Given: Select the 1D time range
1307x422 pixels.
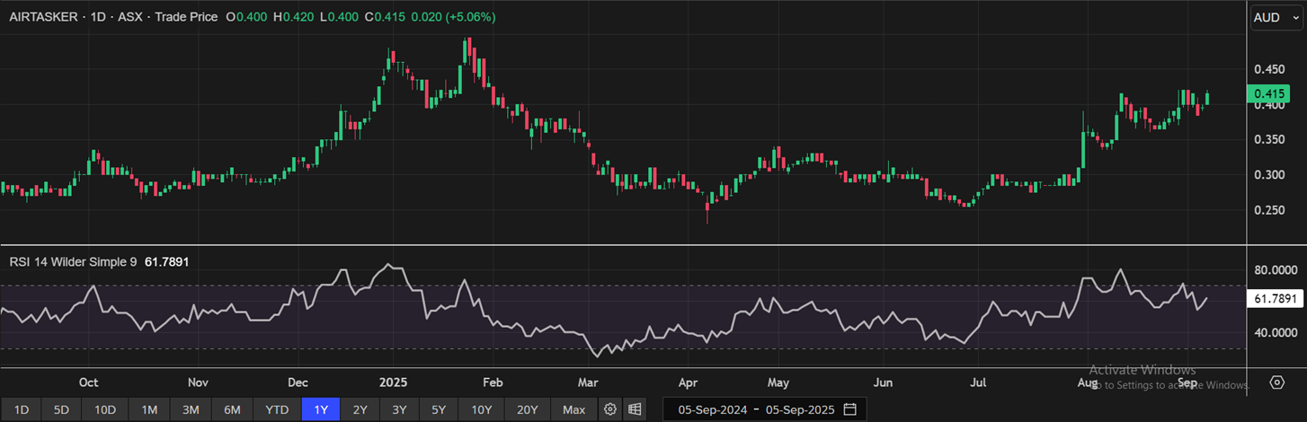Looking at the screenshot, I should point(21,409).
